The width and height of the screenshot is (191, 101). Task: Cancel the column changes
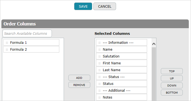(x=105, y=6)
